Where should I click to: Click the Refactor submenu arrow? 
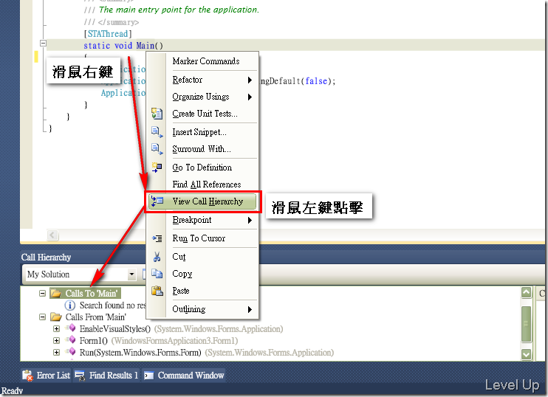(250, 80)
